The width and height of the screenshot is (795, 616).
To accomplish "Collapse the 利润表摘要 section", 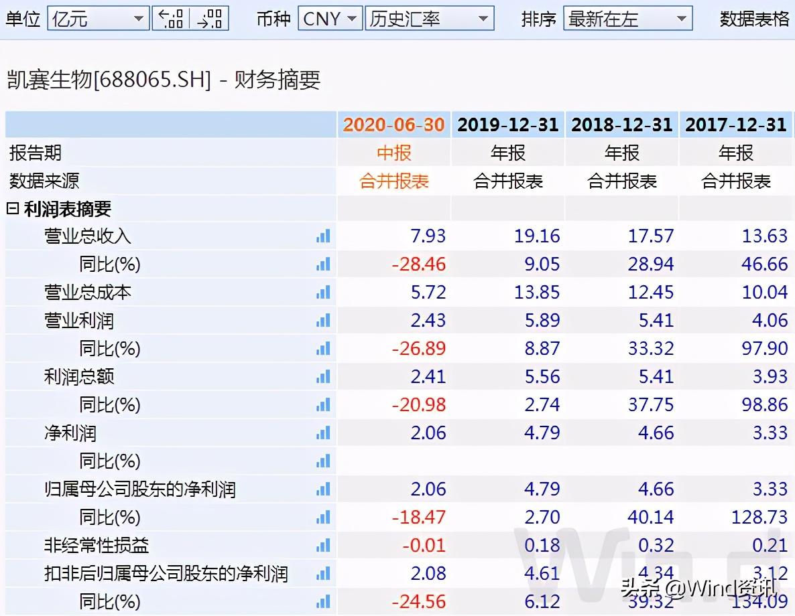I will (x=13, y=208).
